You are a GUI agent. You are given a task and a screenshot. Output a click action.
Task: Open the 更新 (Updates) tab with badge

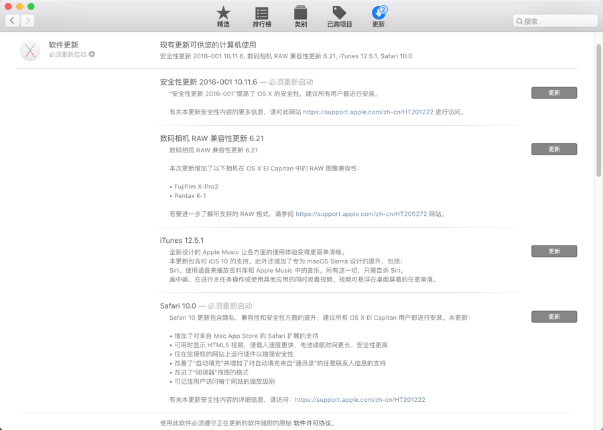click(379, 17)
